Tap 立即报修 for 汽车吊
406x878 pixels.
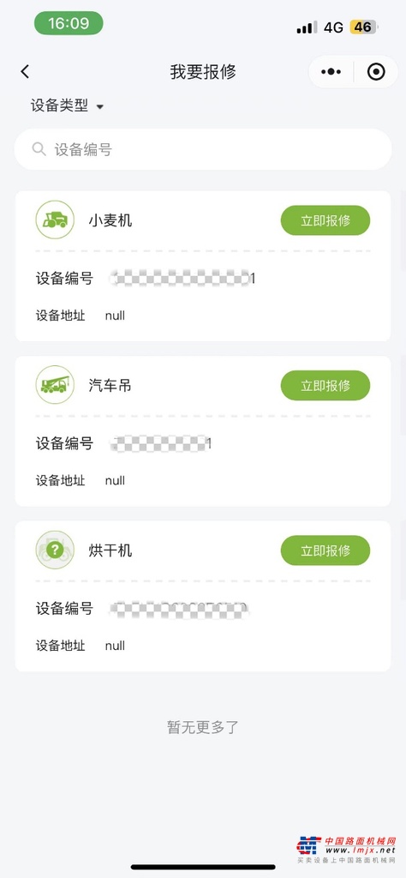(x=325, y=385)
